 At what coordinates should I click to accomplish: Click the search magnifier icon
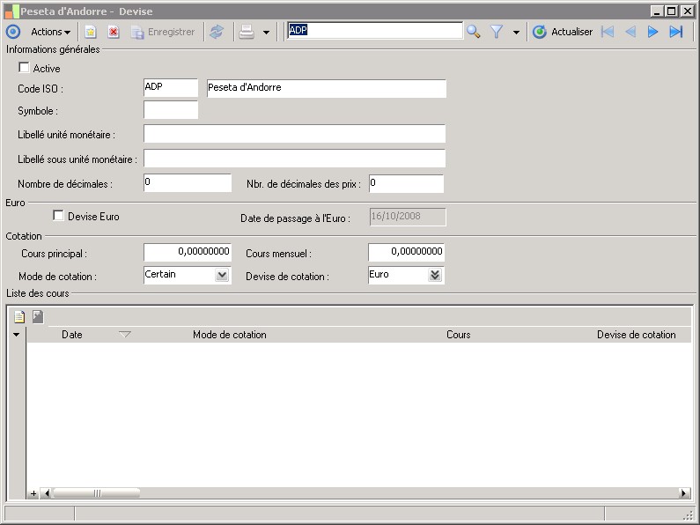pos(474,32)
